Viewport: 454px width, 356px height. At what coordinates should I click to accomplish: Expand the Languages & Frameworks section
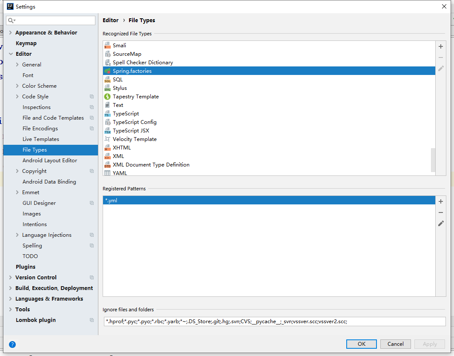(x=10, y=299)
